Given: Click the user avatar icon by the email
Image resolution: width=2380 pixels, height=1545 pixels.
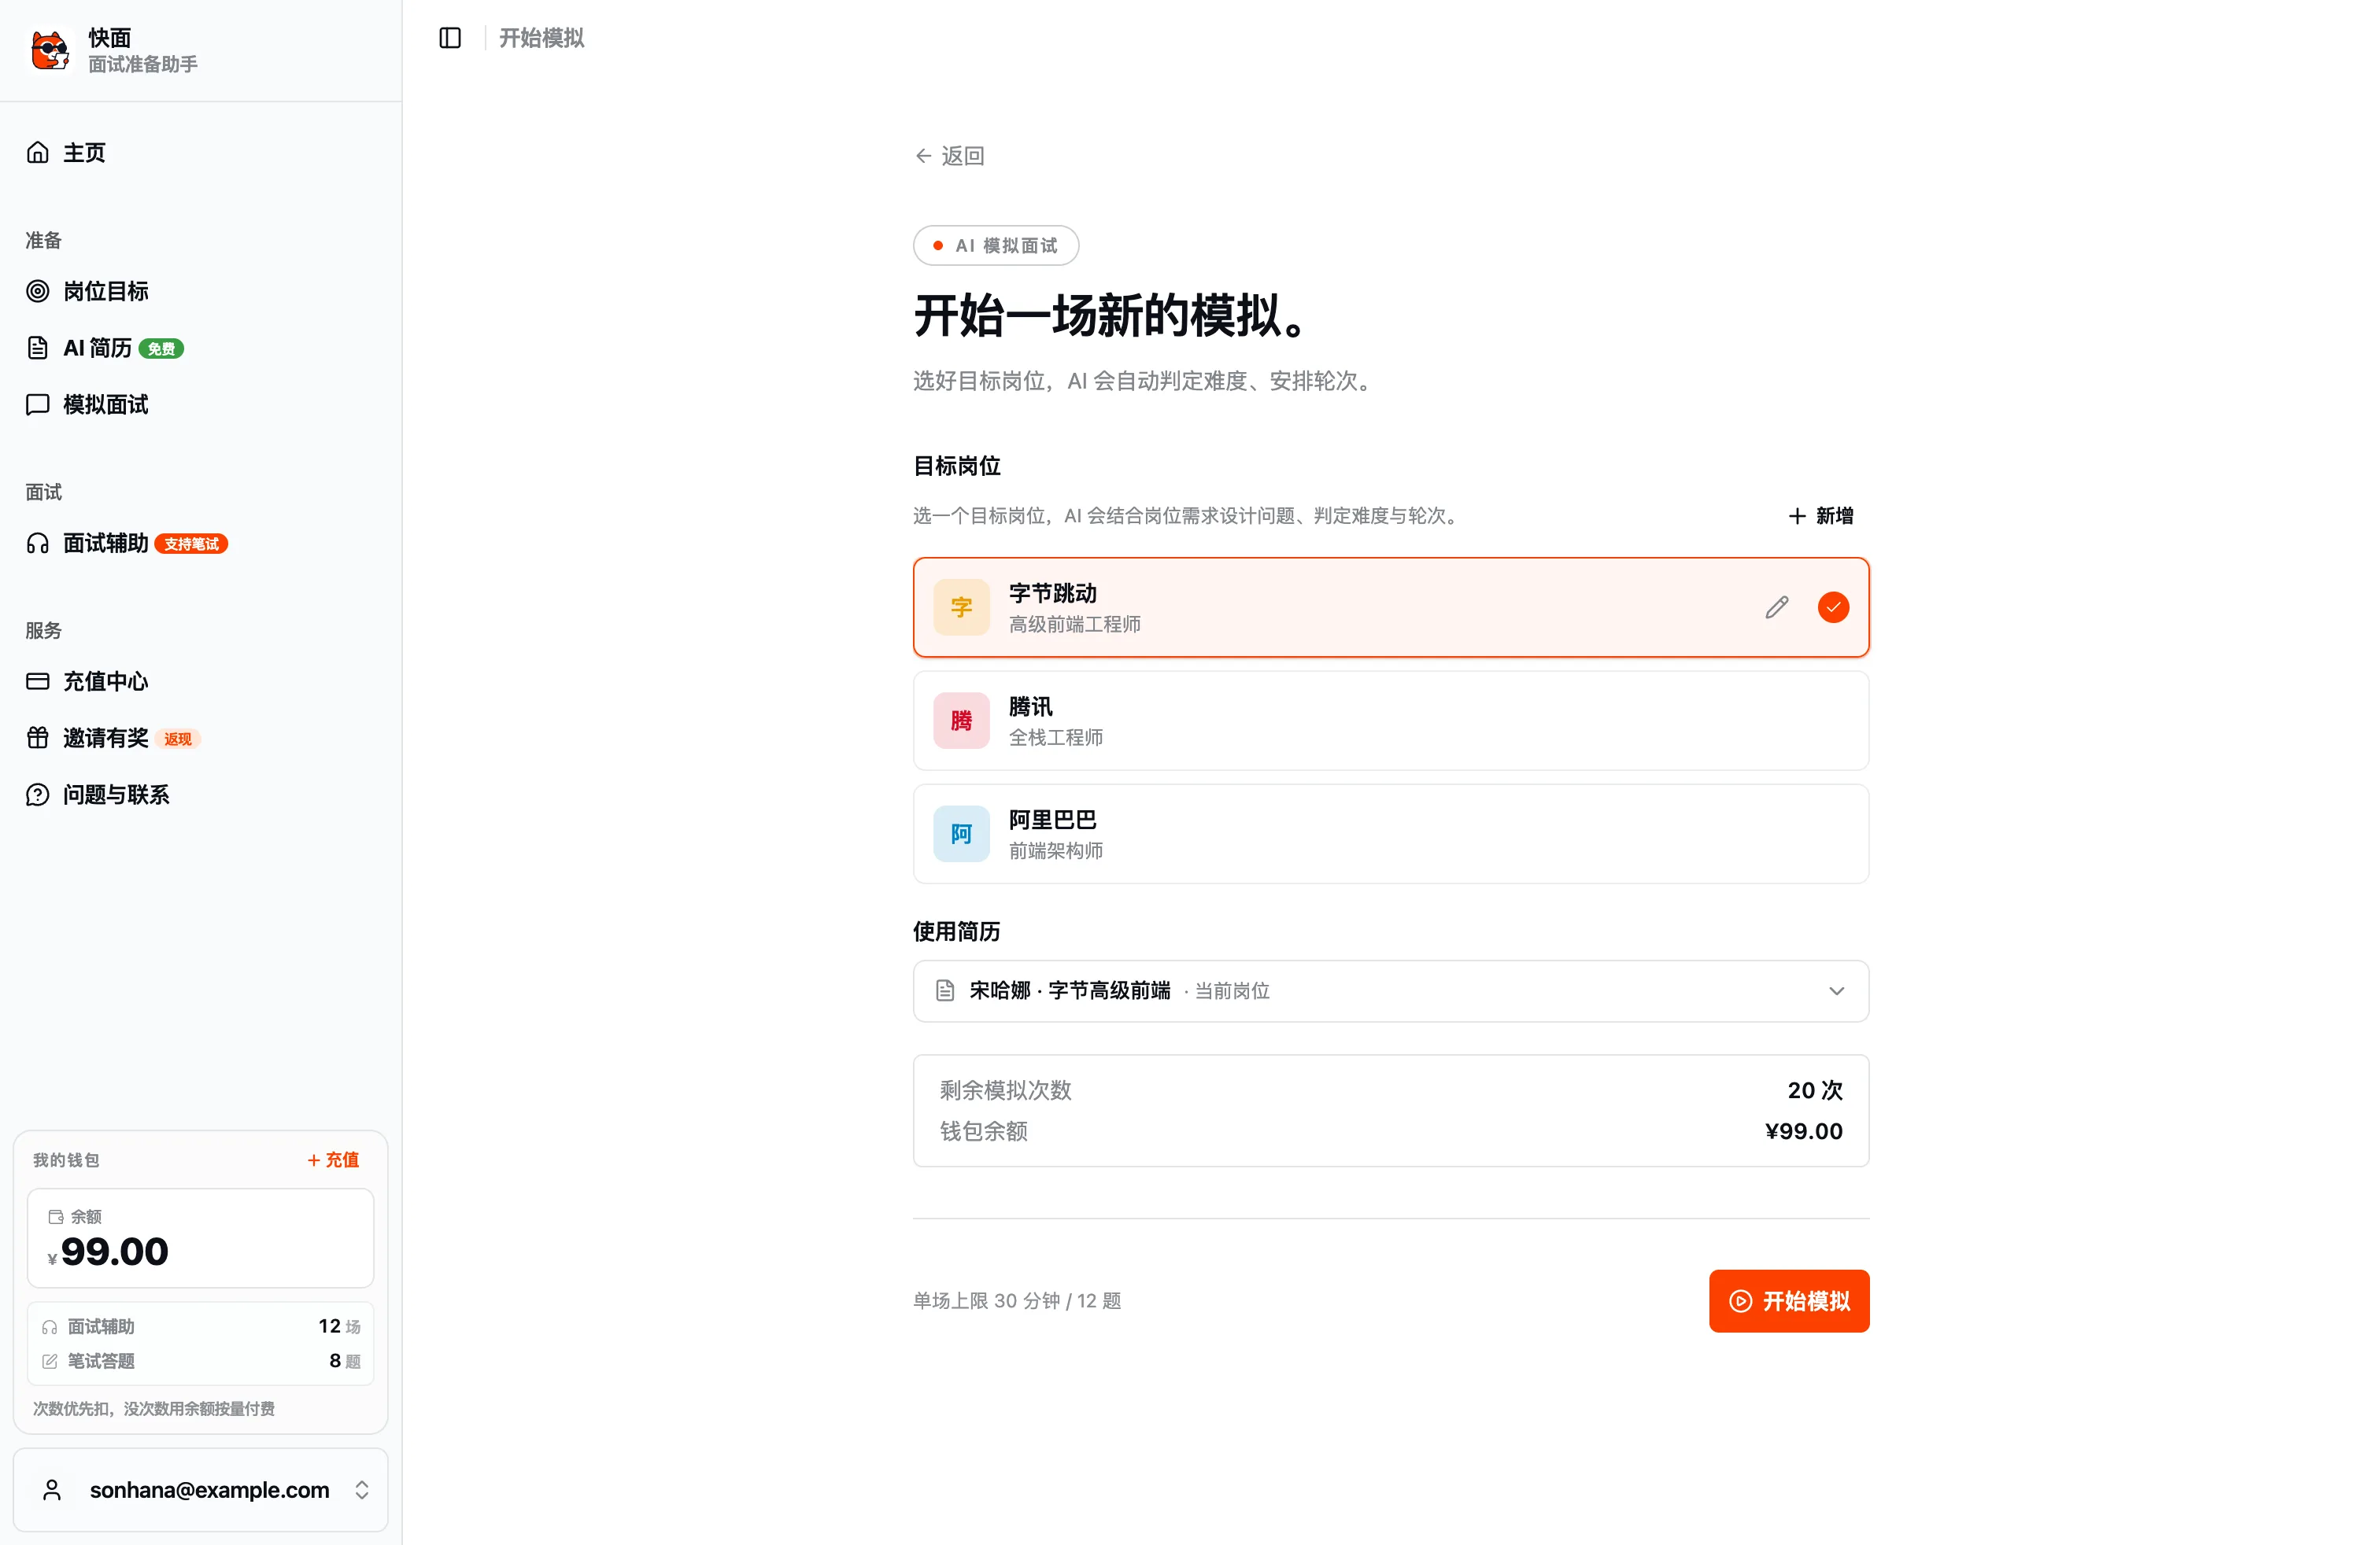Looking at the screenshot, I should point(53,1490).
